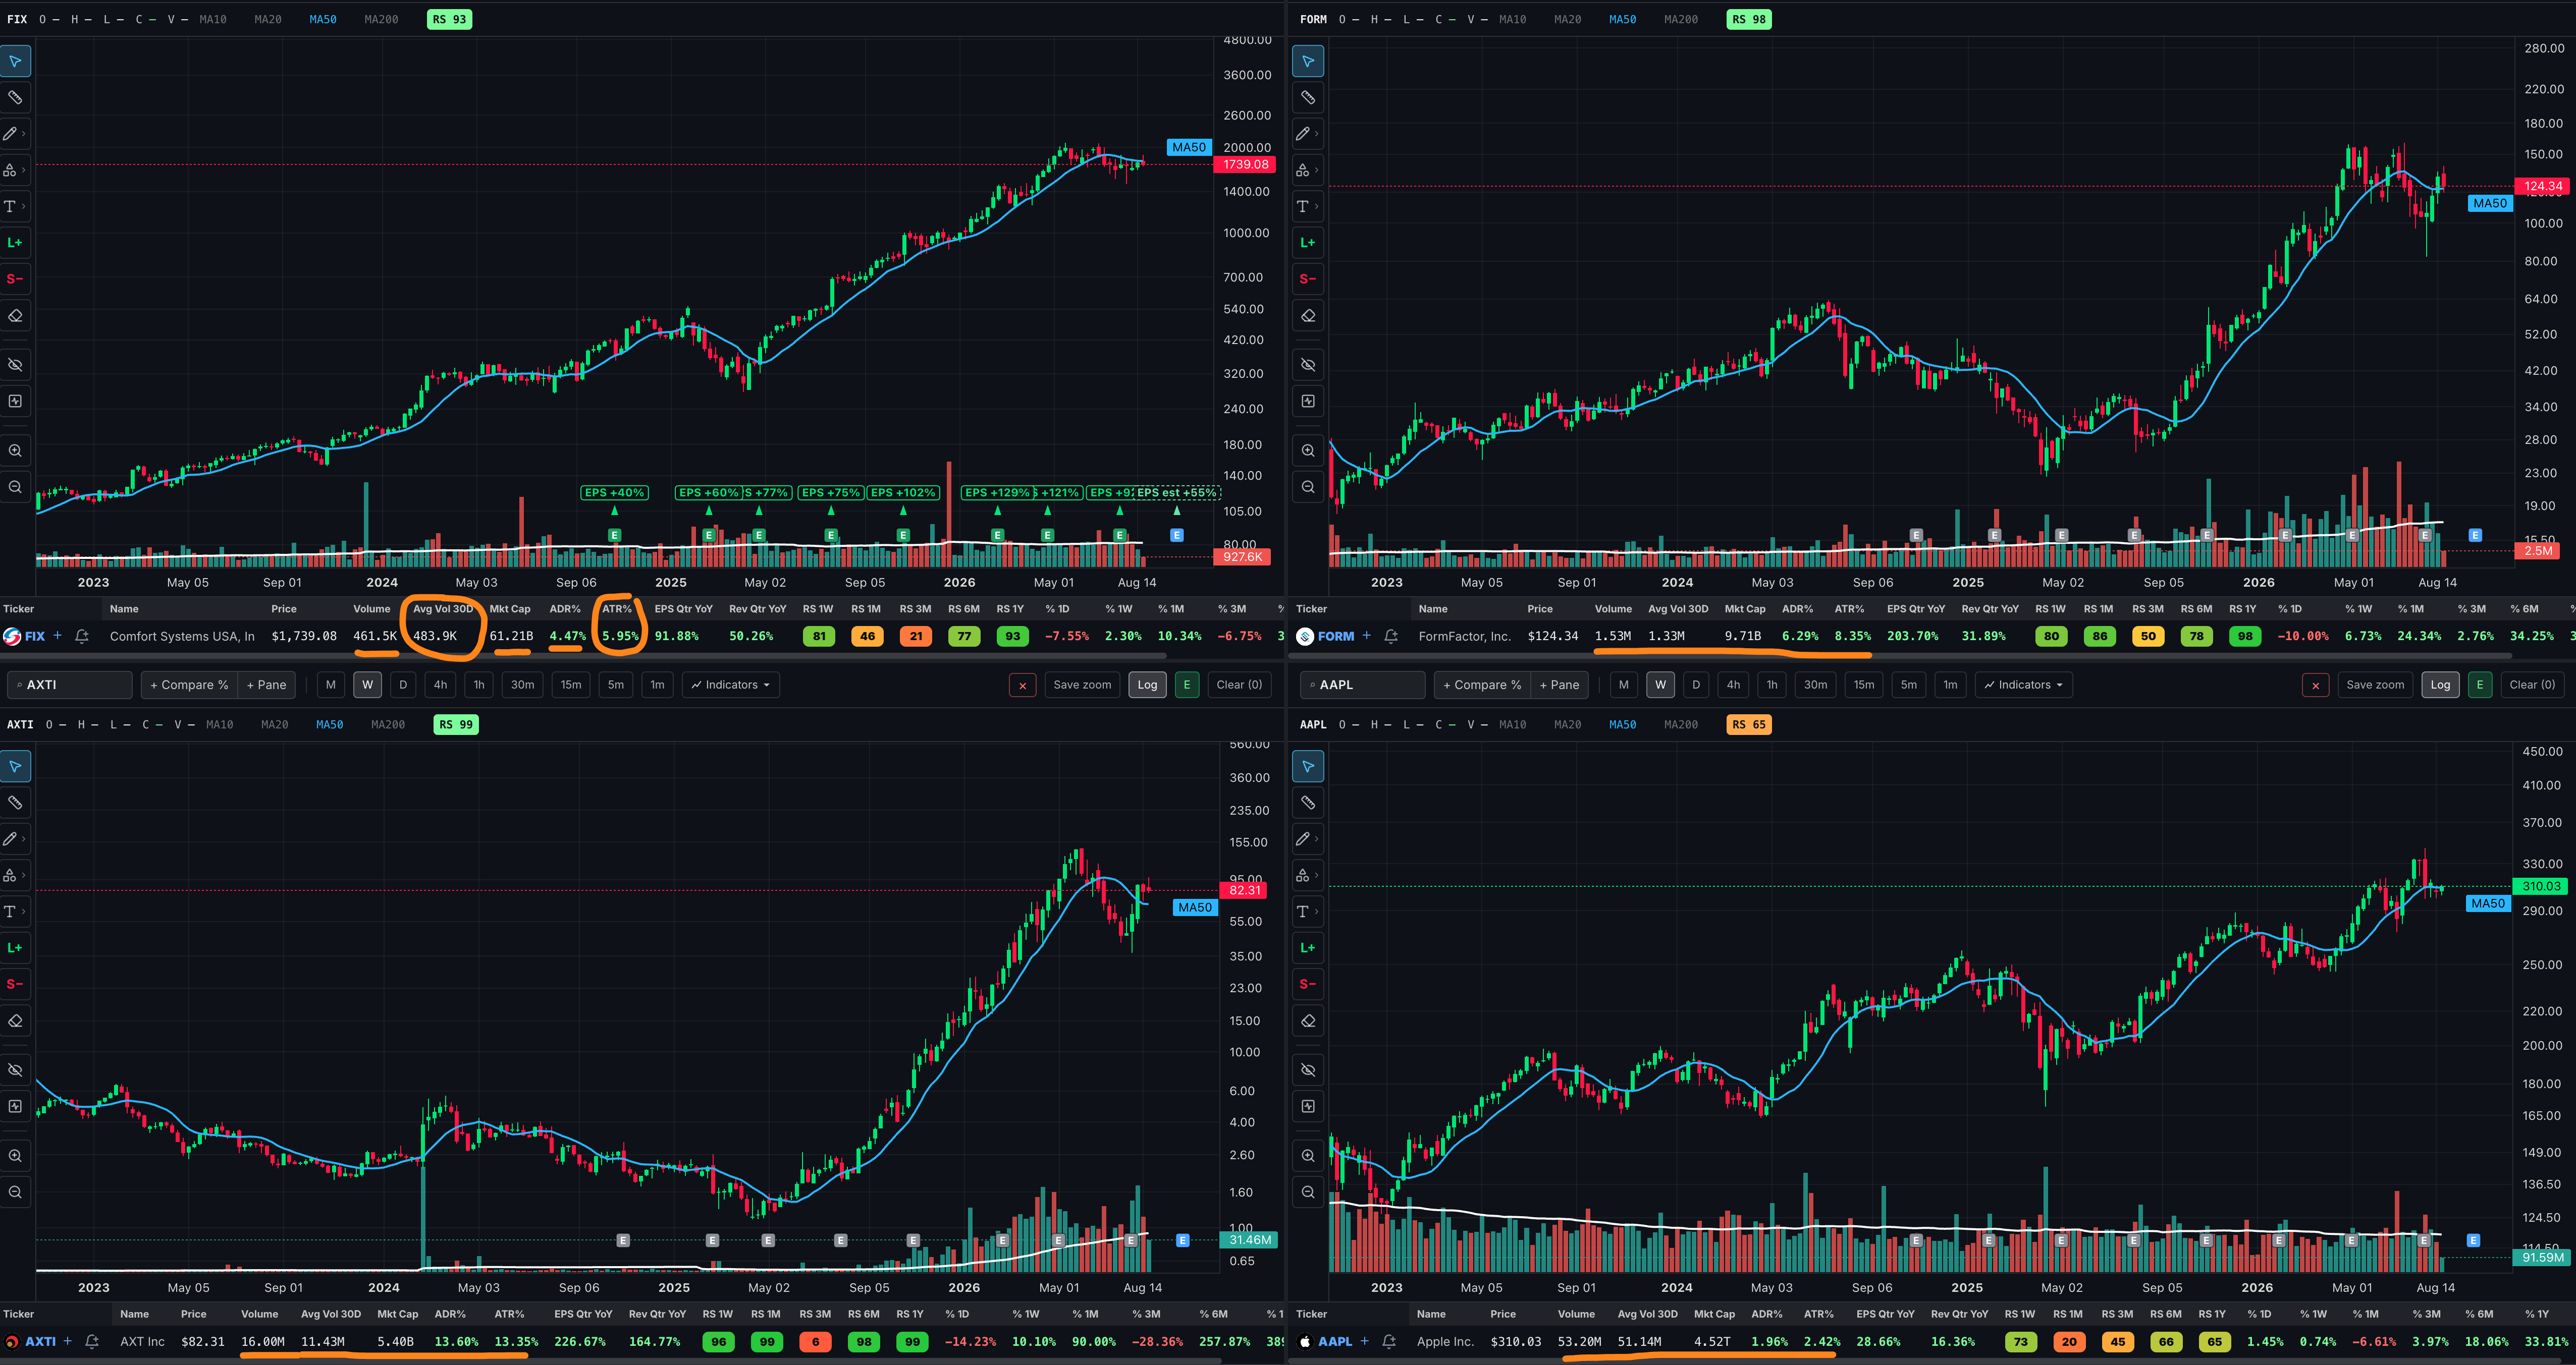Select the W timeframe for AAPL

click(x=1660, y=685)
